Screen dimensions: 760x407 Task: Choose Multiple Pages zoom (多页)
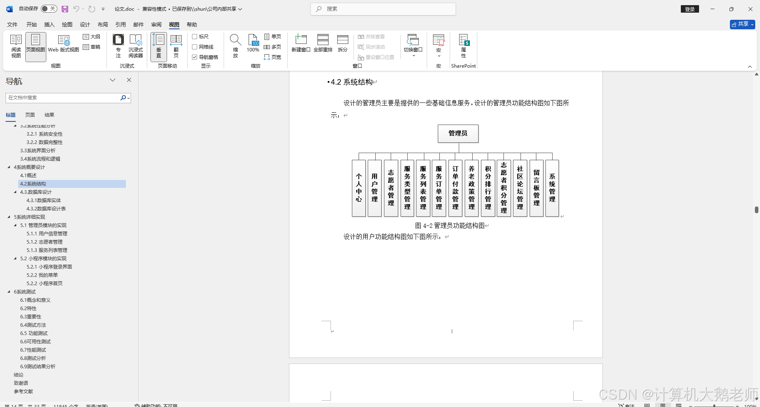coord(272,47)
